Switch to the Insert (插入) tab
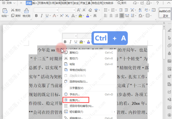 point(35,3)
